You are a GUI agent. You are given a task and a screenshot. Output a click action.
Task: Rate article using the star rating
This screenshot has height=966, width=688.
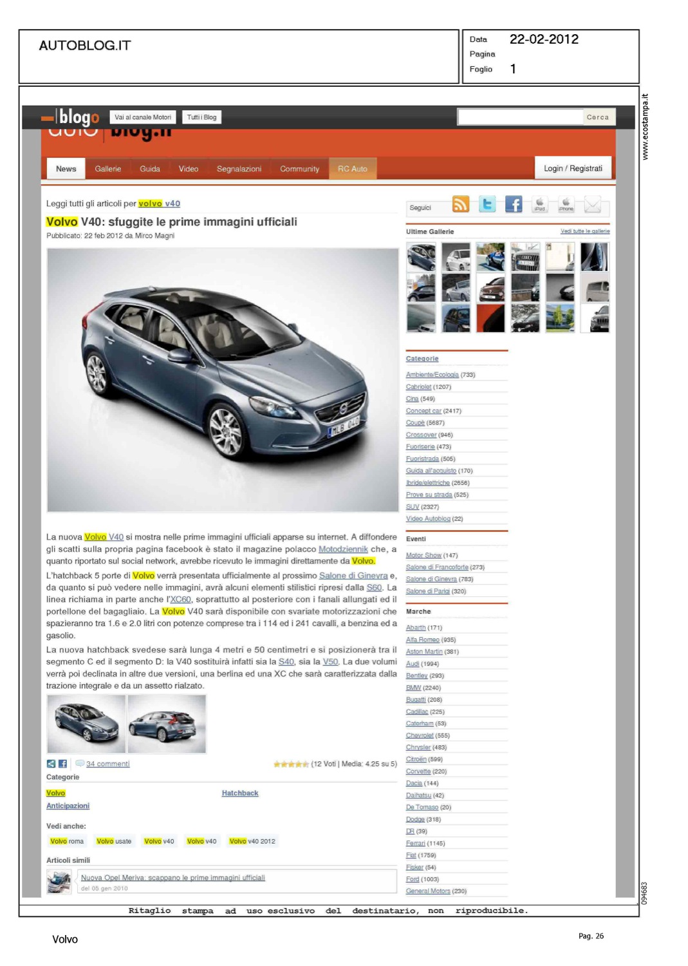click(291, 764)
